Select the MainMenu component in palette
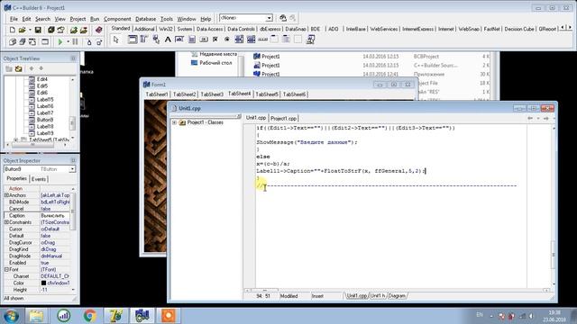 [144, 40]
